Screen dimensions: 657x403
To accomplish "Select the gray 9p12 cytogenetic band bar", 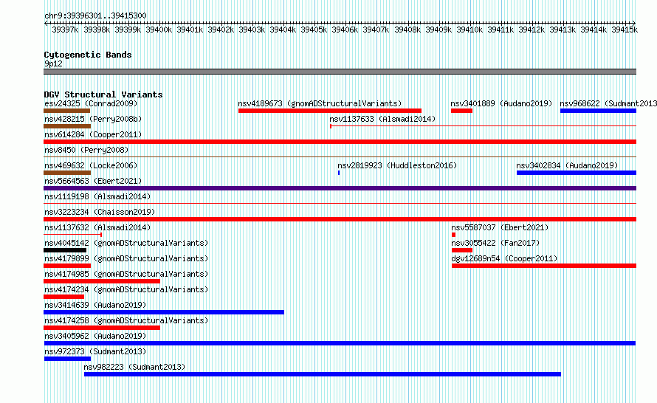I will [x=340, y=72].
